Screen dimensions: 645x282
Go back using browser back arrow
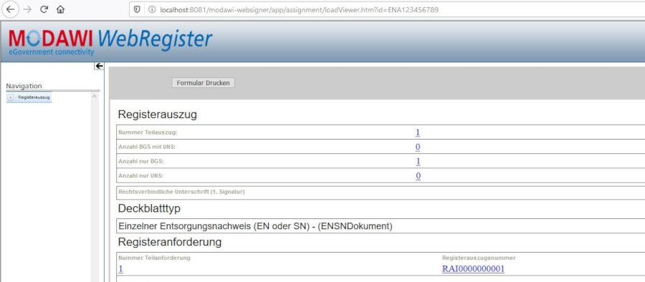(10, 9)
